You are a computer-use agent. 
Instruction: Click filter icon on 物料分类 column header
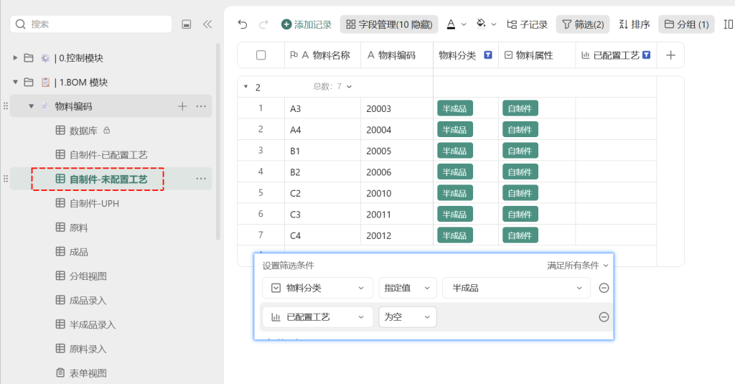click(x=488, y=55)
